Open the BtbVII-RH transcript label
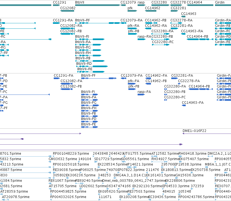 pyautogui.click(x=83, y=53)
